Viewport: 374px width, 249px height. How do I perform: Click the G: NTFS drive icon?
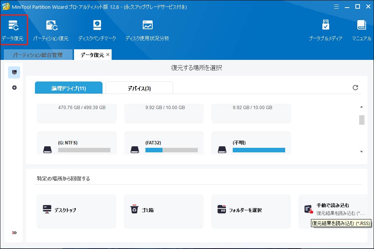click(x=47, y=150)
